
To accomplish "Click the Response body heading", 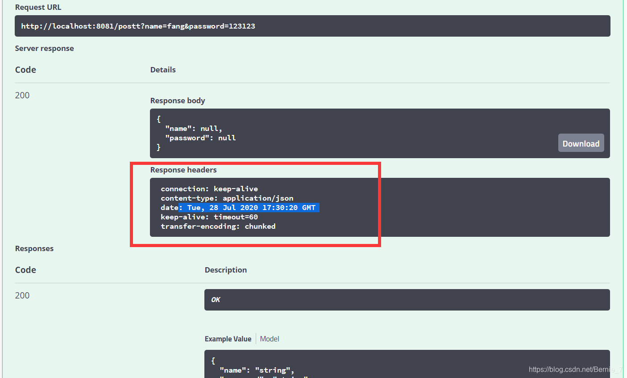I will (x=178, y=101).
